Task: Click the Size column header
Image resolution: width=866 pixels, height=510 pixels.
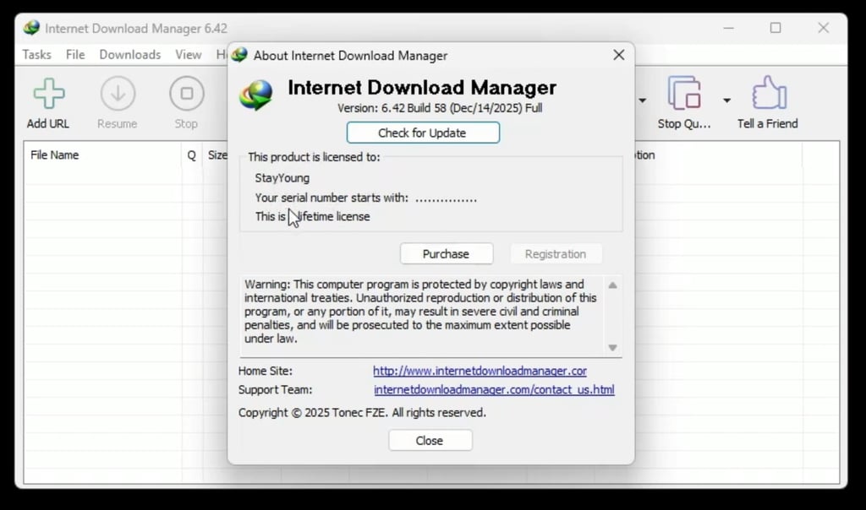Action: tap(217, 155)
